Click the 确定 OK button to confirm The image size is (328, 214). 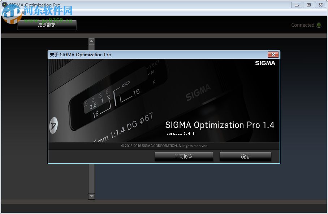(x=245, y=156)
